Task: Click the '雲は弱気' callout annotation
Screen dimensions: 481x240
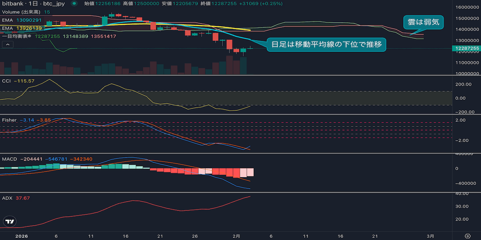Action: tap(423, 22)
